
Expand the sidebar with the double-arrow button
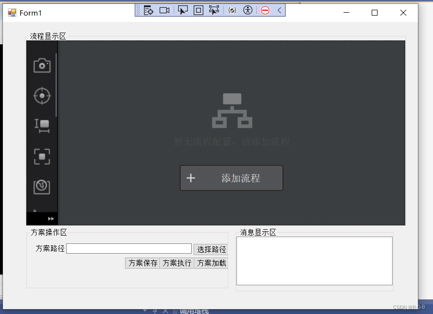click(51, 219)
